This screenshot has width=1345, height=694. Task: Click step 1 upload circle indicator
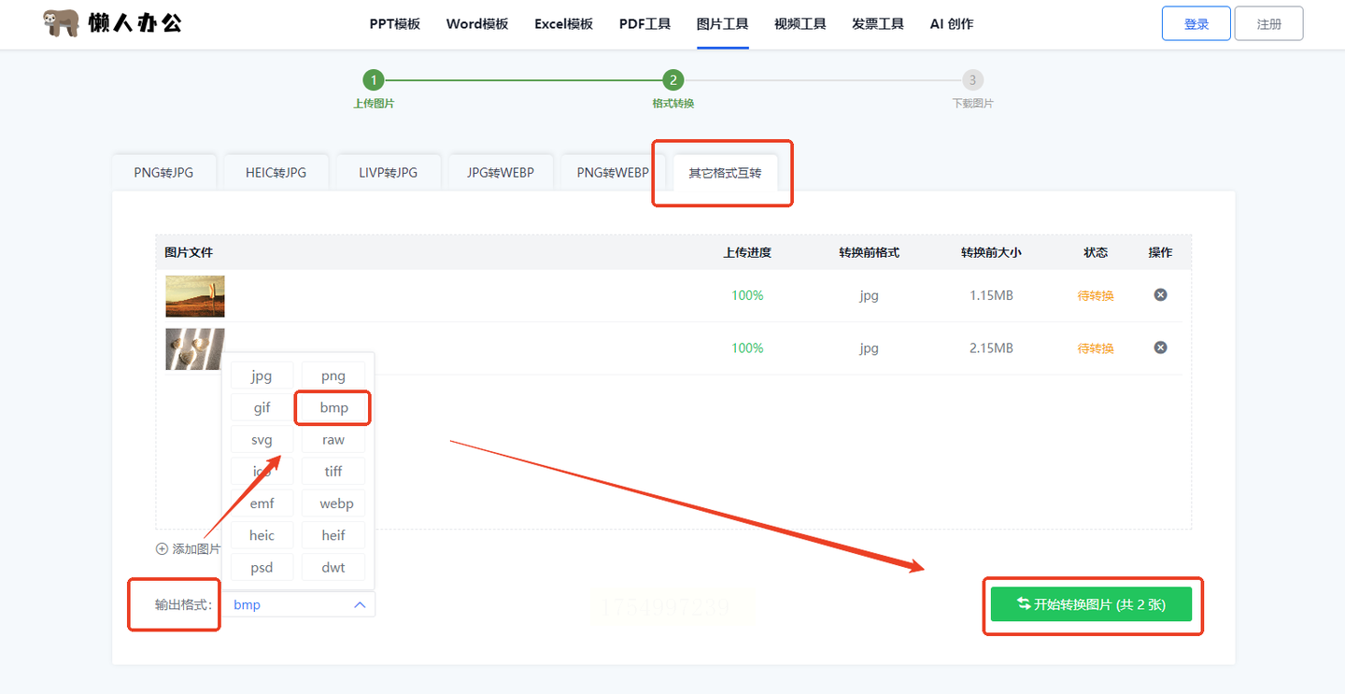(x=373, y=80)
